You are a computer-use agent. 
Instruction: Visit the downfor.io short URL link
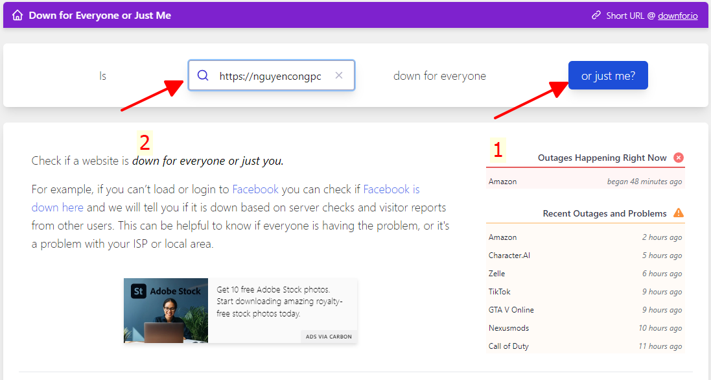(677, 16)
